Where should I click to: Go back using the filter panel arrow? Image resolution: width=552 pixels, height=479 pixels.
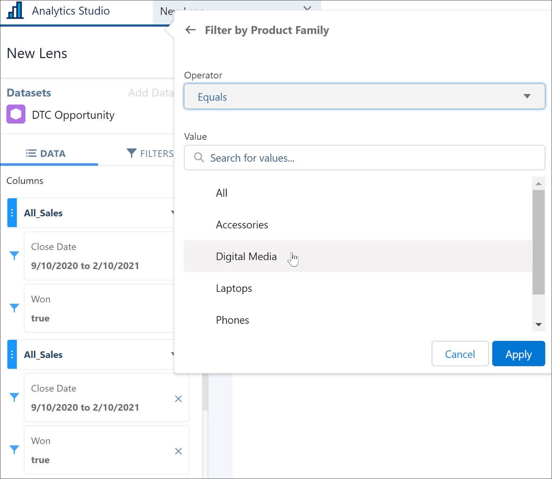(190, 30)
